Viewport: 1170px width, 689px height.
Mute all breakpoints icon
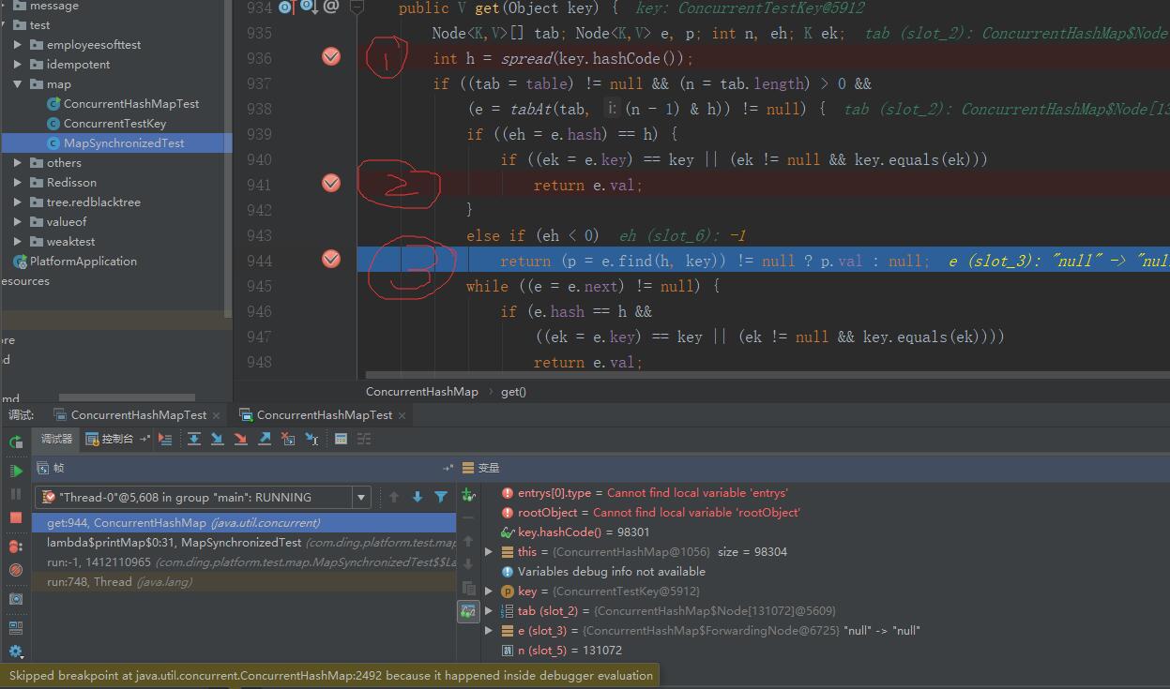click(x=15, y=570)
